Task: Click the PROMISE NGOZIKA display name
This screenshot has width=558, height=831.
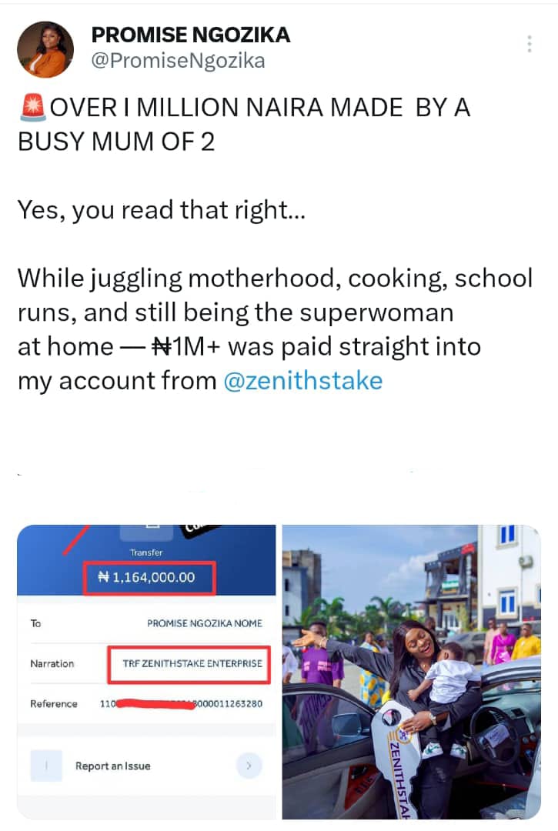Action: coord(191,35)
